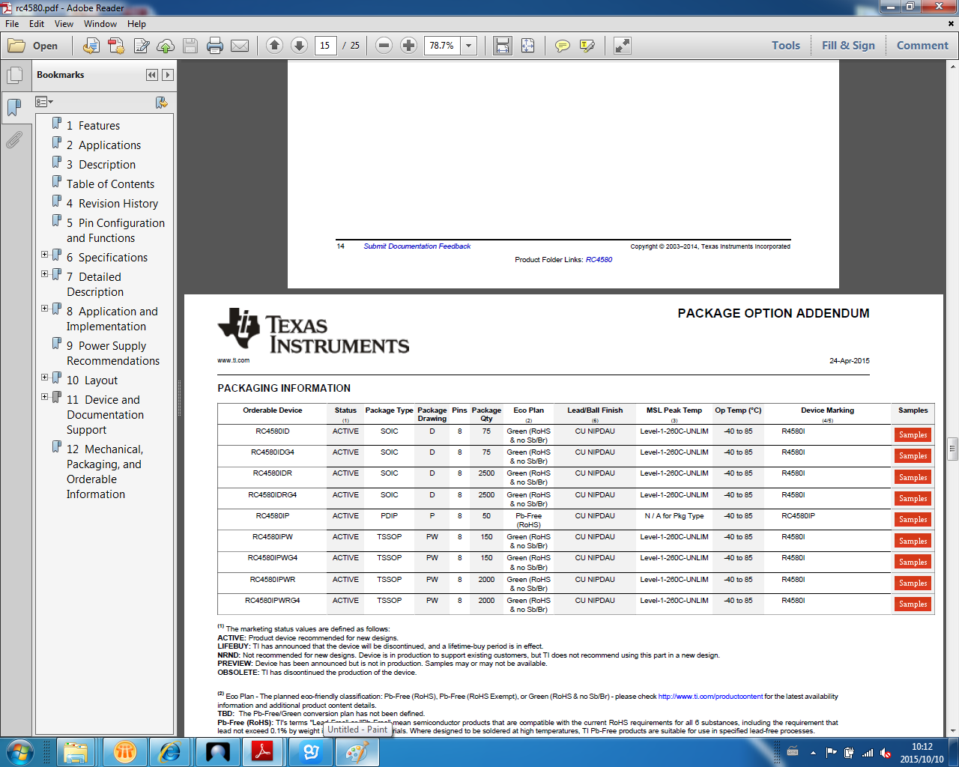The width and height of the screenshot is (959, 767).
Task: Open the View menu
Action: click(64, 24)
